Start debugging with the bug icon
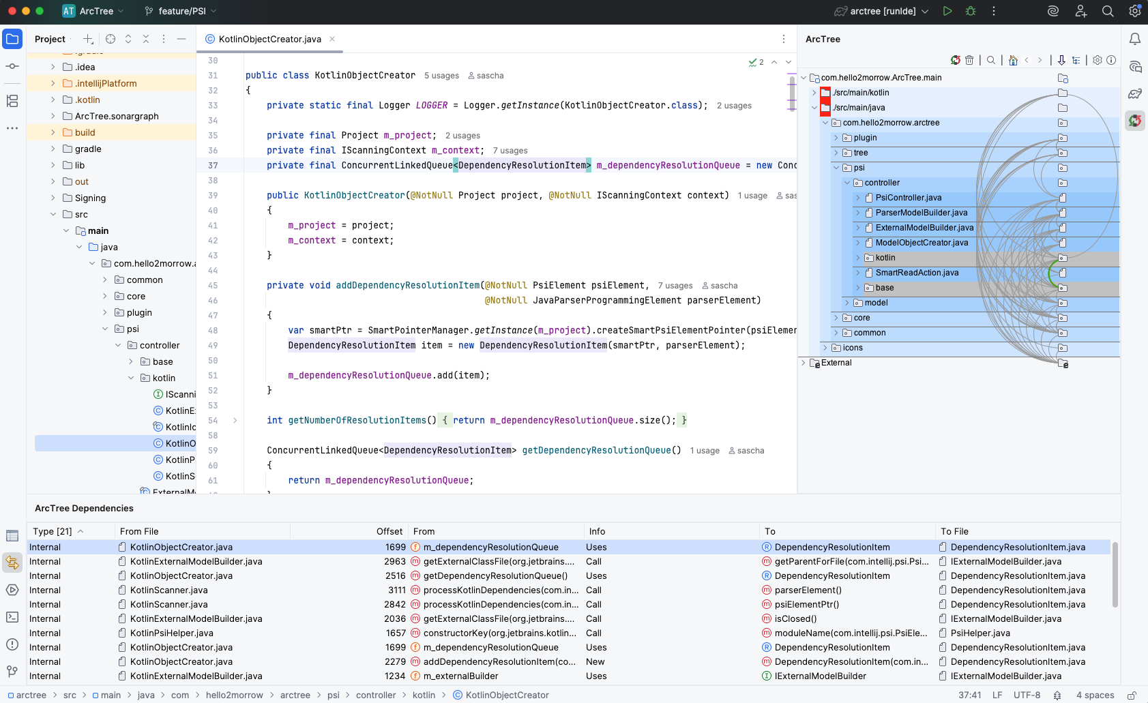The height and width of the screenshot is (703, 1148). [971, 11]
